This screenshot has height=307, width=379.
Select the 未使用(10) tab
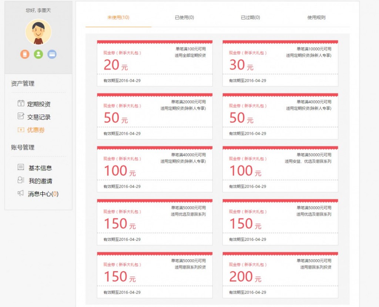[x=118, y=17]
